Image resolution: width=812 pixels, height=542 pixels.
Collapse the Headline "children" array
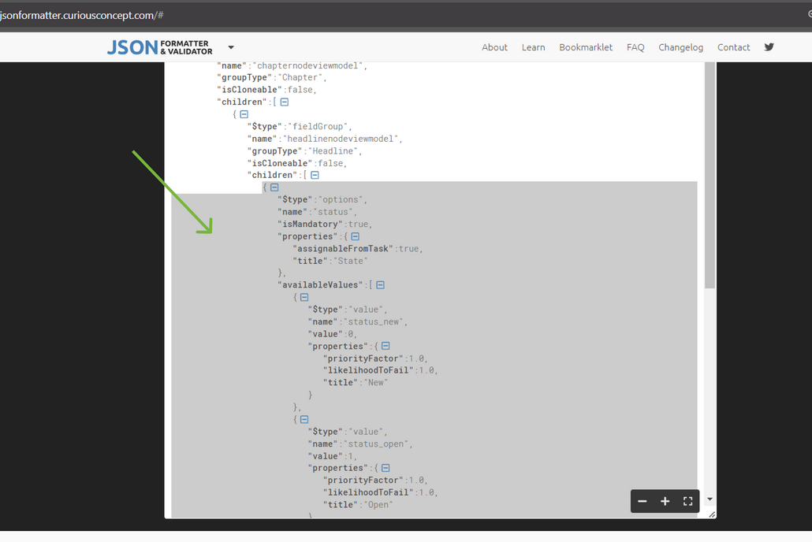[x=315, y=175]
